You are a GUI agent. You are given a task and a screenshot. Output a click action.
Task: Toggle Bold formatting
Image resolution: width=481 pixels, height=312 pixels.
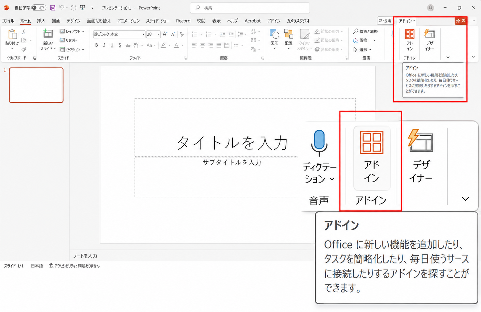point(97,45)
